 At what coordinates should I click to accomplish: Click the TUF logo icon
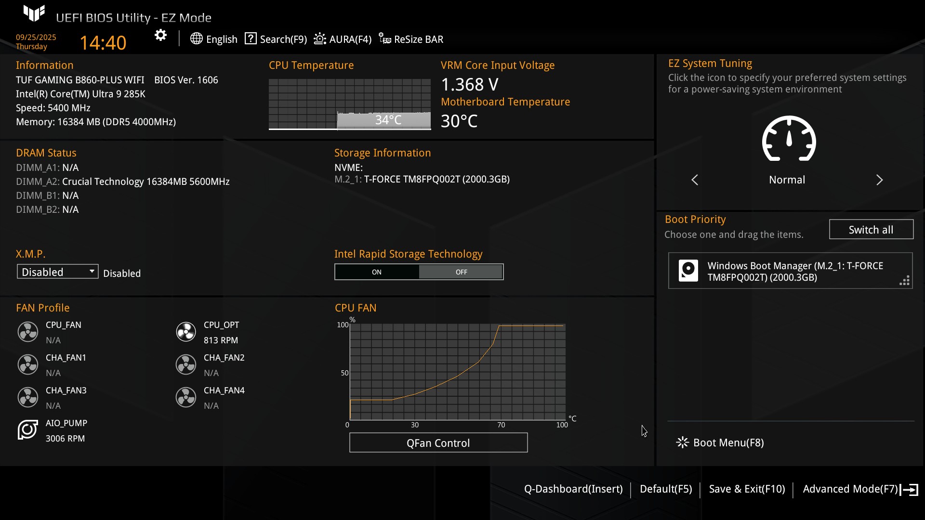click(34, 13)
